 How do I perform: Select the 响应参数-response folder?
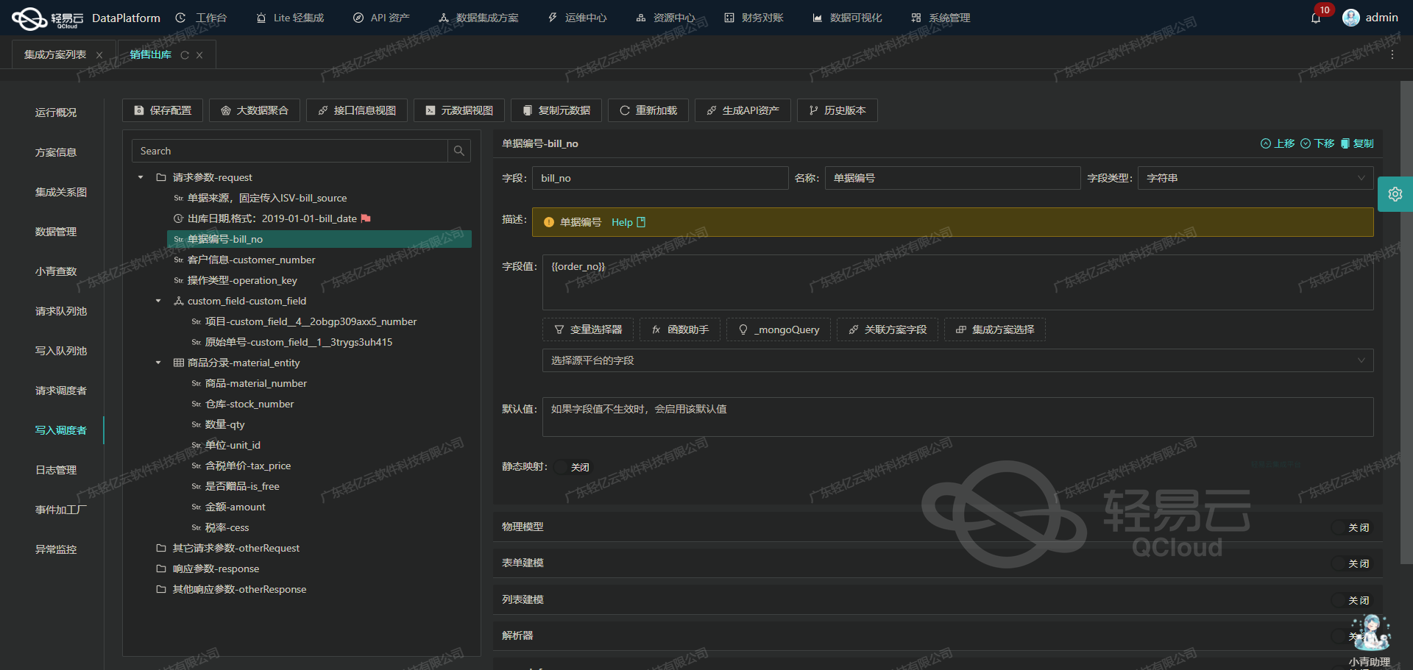click(208, 569)
